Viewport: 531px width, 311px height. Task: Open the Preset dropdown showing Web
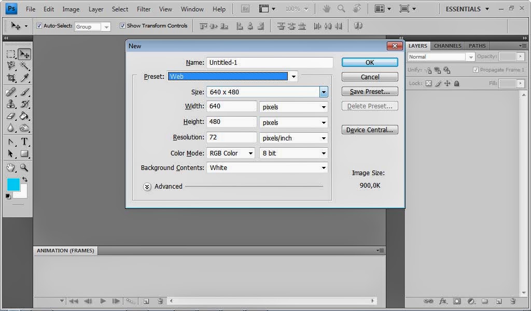[294, 77]
